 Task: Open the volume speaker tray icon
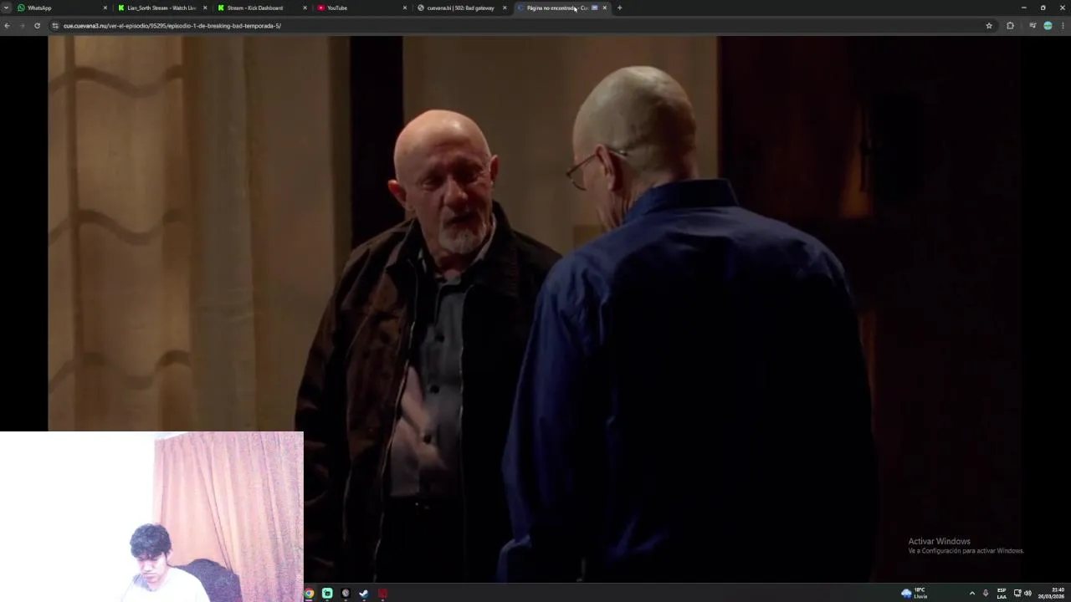pos(1027,594)
